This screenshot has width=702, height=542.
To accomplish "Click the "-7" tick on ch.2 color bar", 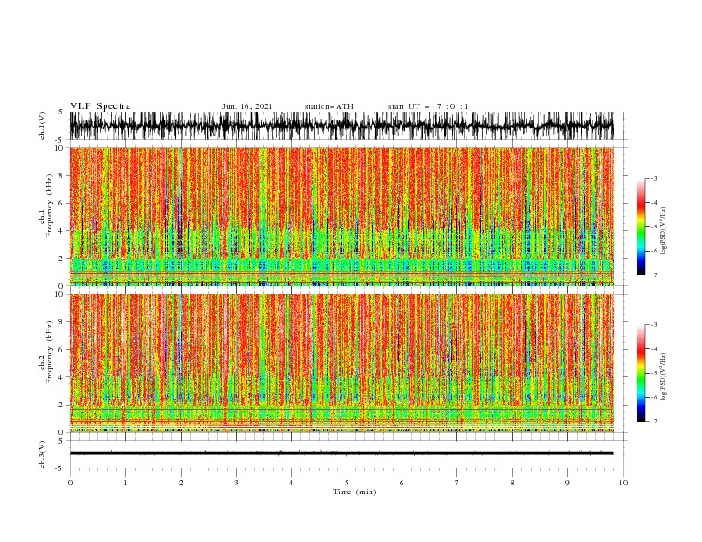I will (x=653, y=421).
